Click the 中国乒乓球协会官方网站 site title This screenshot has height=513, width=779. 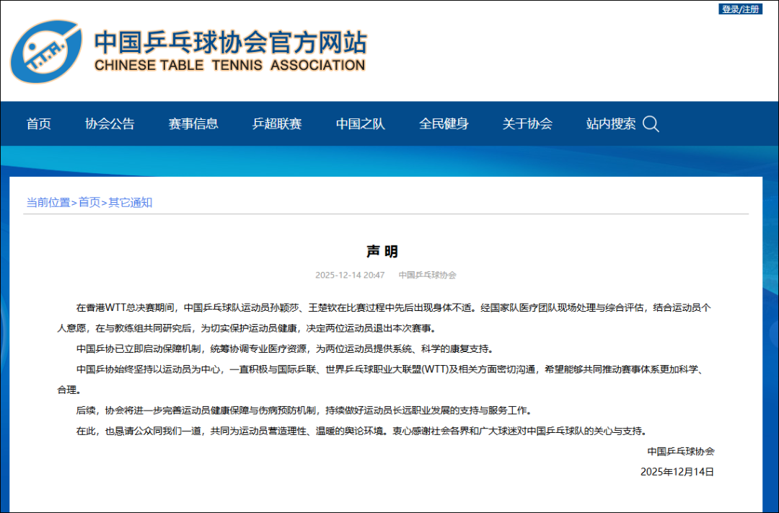231,43
